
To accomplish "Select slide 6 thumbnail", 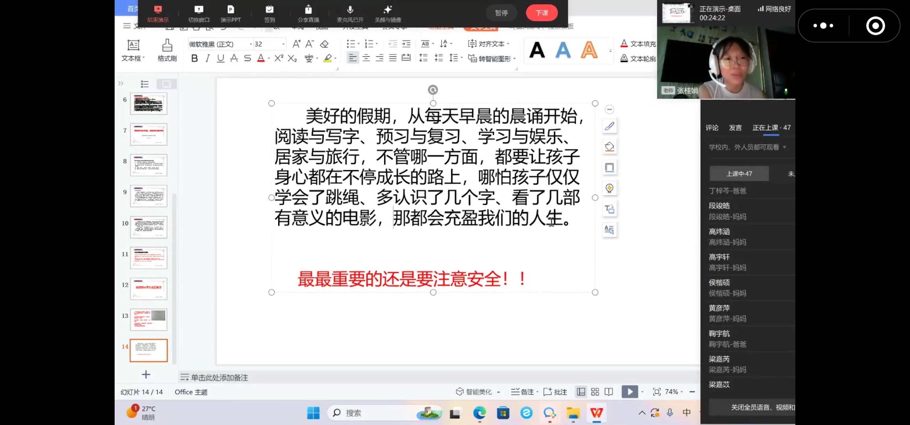I will coord(149,104).
